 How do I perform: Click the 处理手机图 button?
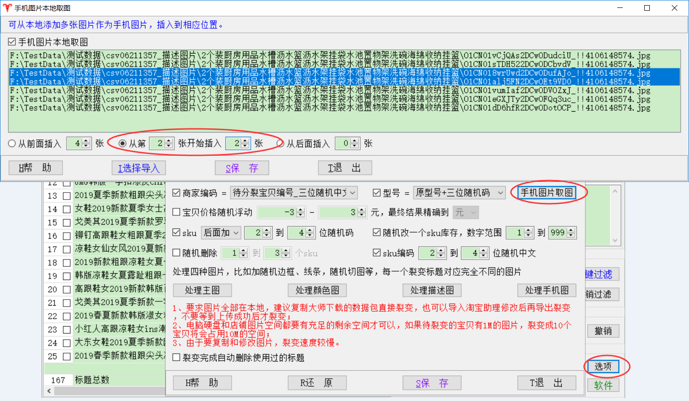[547, 290]
